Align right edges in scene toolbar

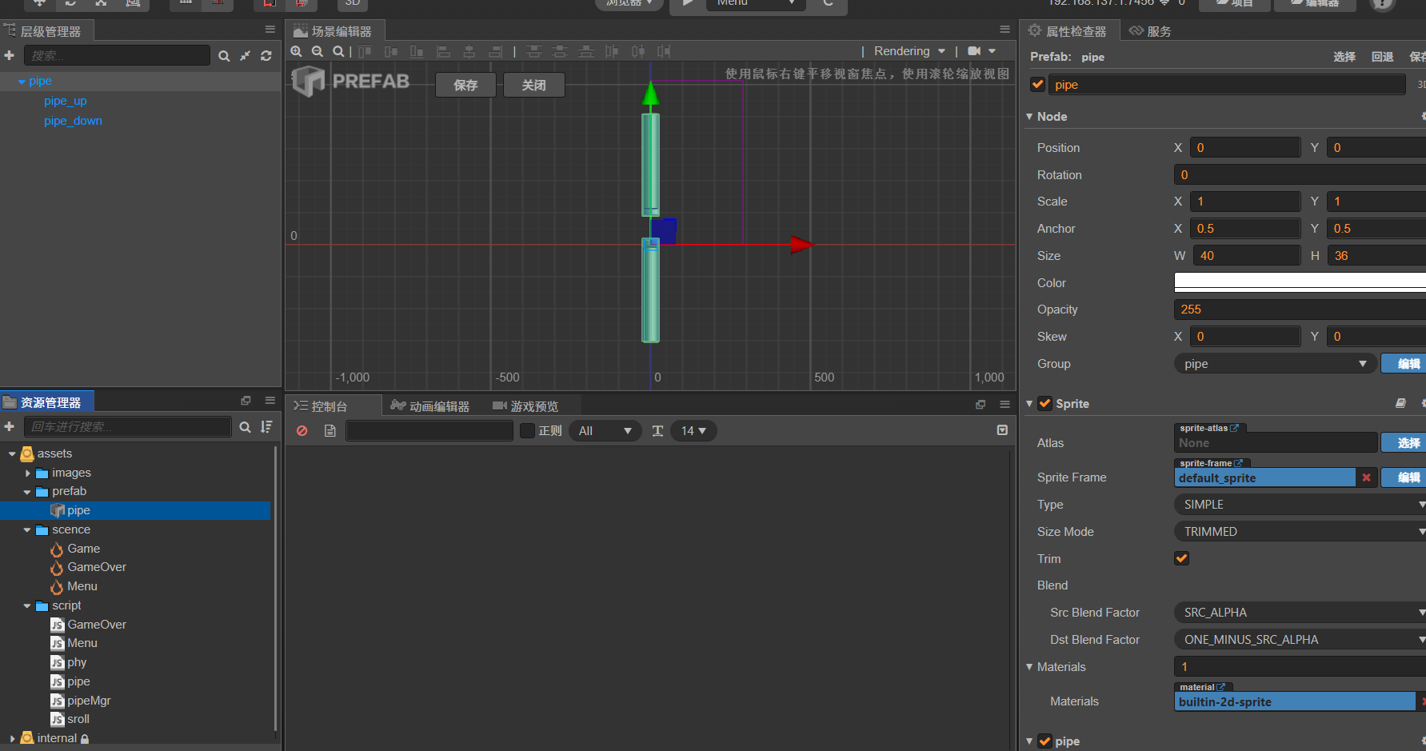pyautogui.click(x=495, y=51)
